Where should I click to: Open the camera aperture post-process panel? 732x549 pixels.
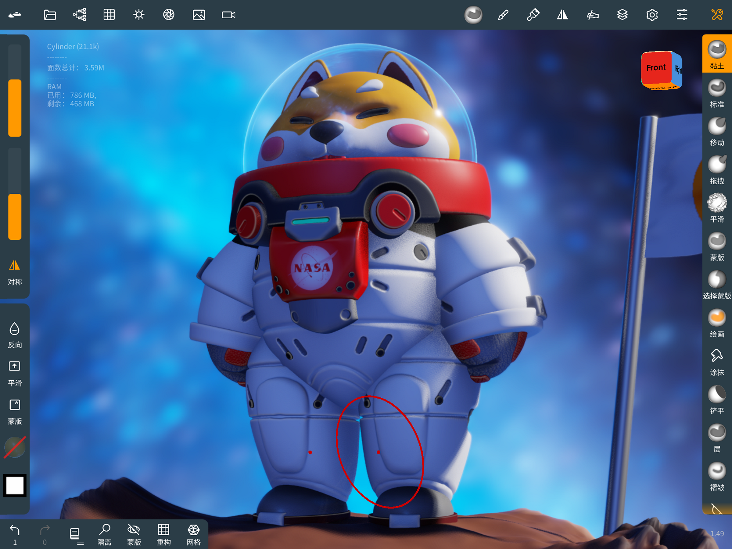(169, 15)
